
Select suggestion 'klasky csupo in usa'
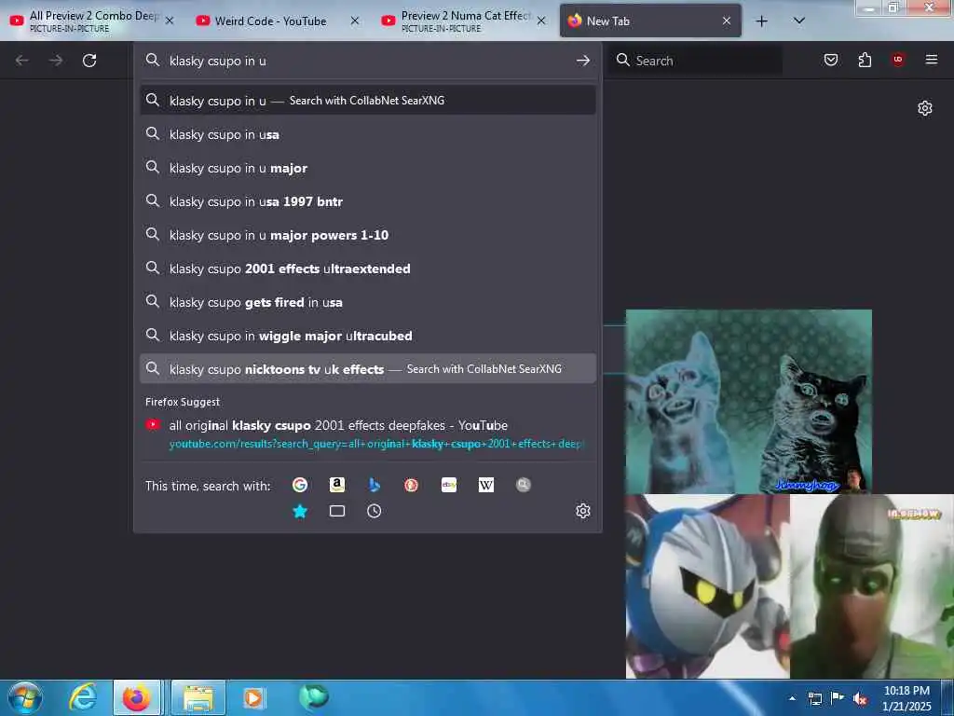pyautogui.click(x=367, y=134)
